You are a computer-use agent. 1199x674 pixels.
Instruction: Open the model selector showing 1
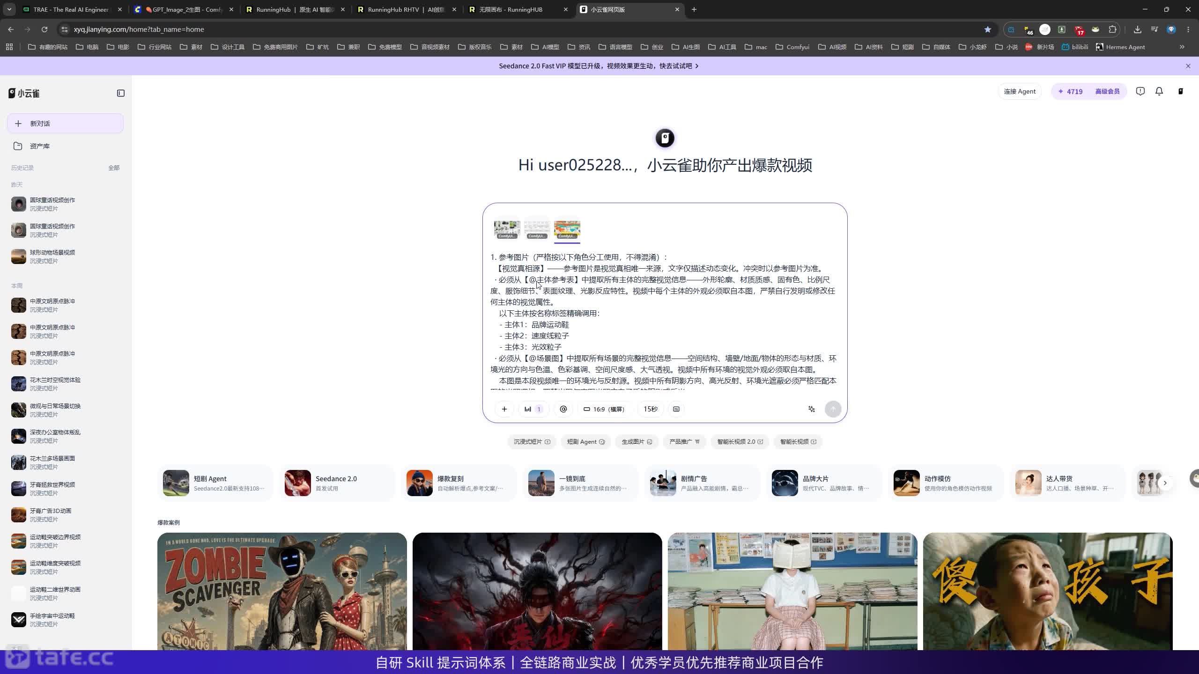click(533, 409)
